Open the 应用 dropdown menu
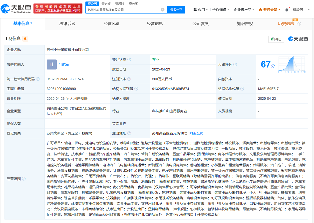This screenshot has height=223, width=314. pos(201,10)
